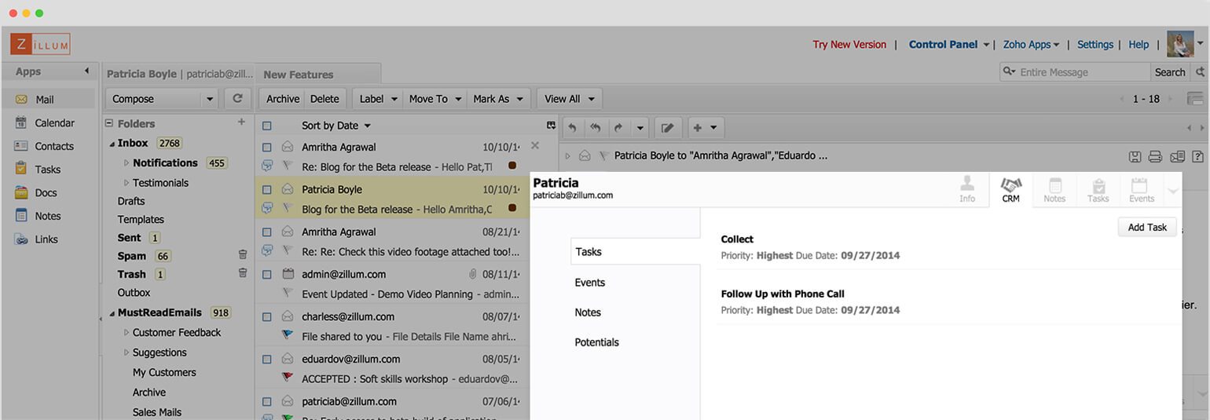Viewport: 1210px width, 420px height.
Task: Check the Amritha Agrawal 08/21 email checkbox
Action: (267, 232)
